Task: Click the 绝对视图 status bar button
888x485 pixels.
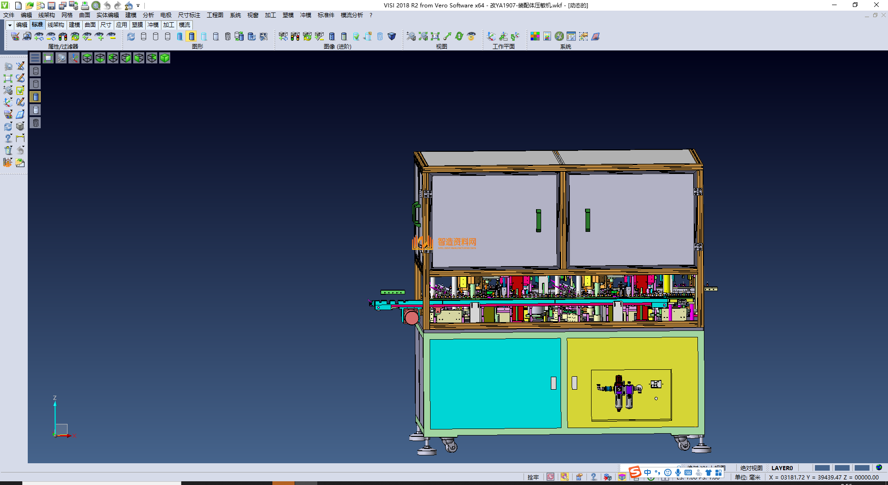Action: pyautogui.click(x=751, y=468)
